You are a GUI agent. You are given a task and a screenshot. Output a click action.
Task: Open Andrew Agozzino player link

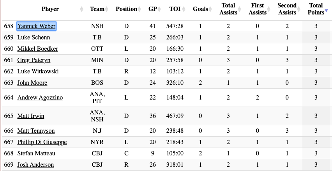pos(40,98)
